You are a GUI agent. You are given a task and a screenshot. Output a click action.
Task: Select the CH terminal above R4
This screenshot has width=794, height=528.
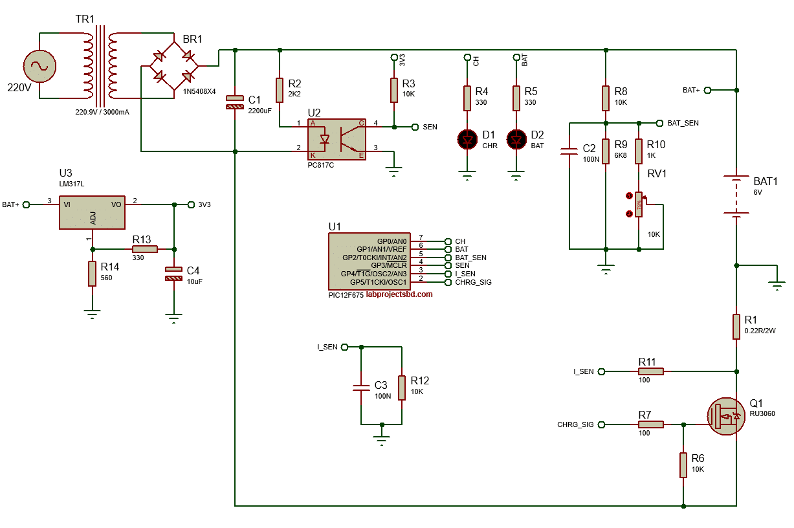467,57
